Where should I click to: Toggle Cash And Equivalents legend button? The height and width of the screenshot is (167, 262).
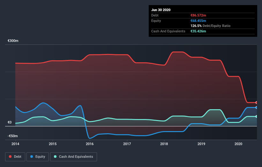pos(73,157)
